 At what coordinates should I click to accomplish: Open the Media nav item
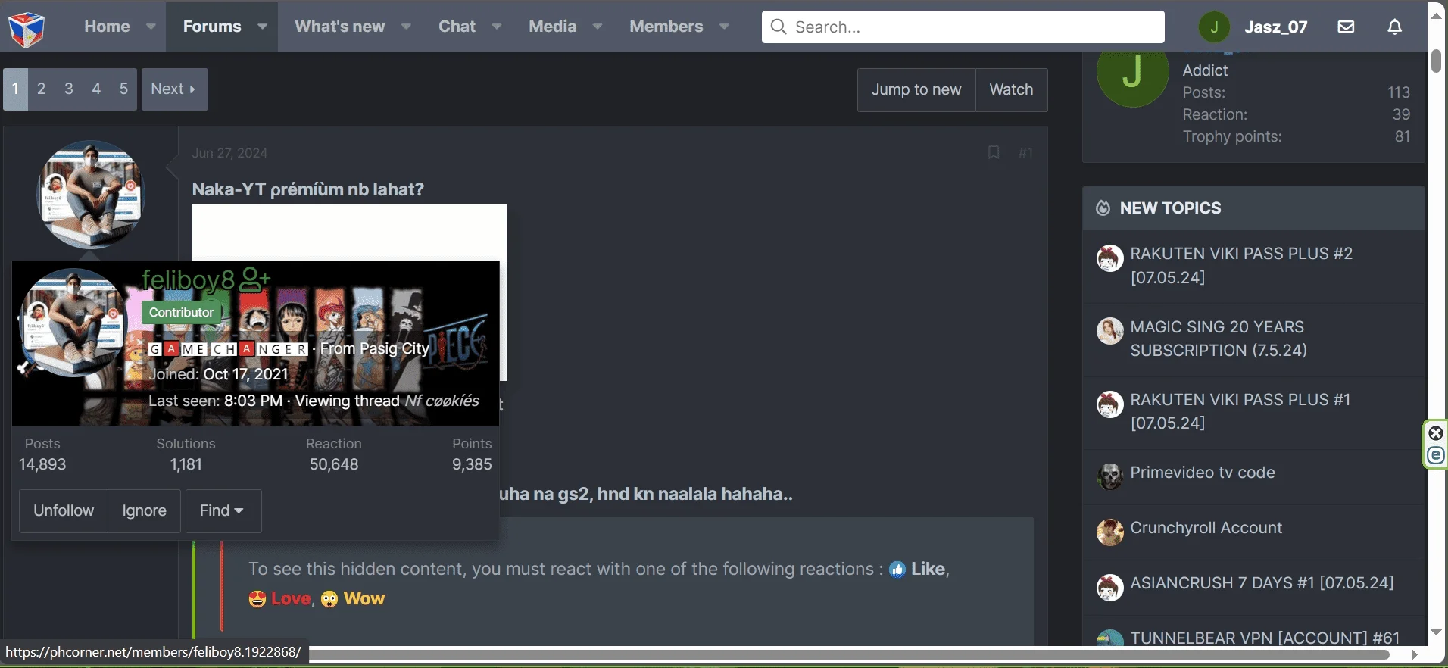coord(552,27)
